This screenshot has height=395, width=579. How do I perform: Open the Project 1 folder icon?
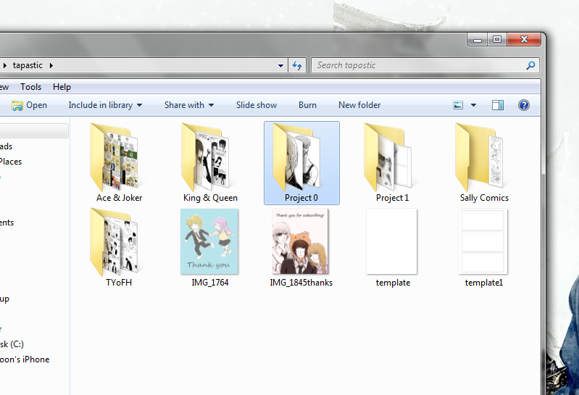(388, 157)
